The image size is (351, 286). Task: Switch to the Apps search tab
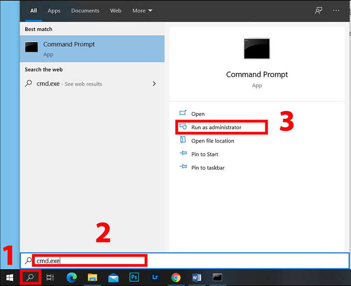pos(54,11)
